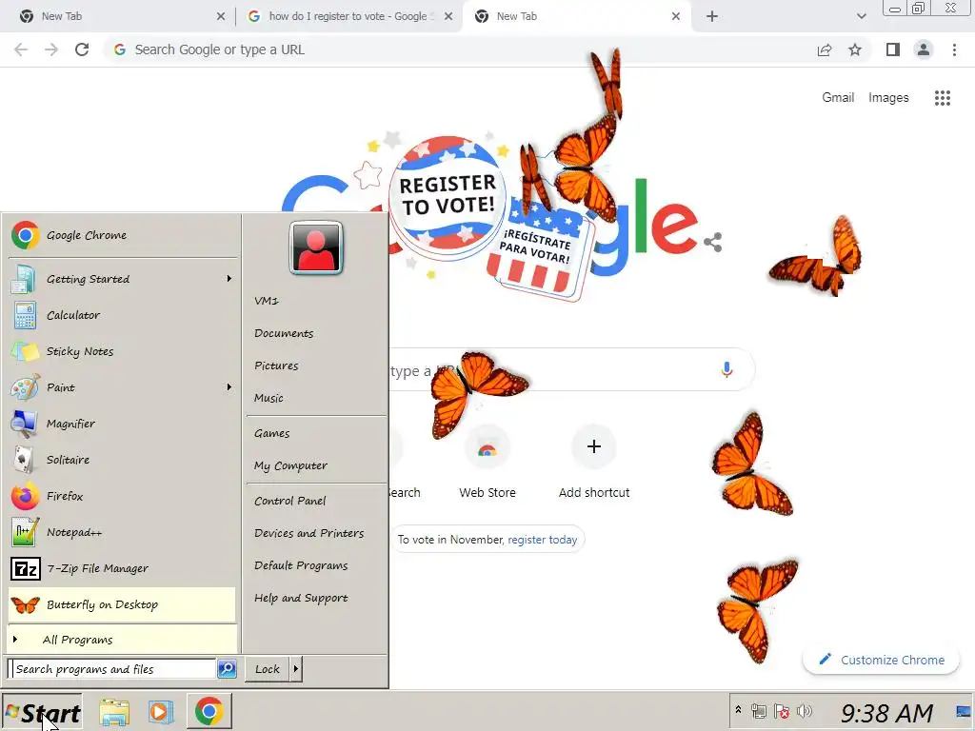The height and width of the screenshot is (731, 975).
Task: Switch to Chrome on the taskbar
Action: coord(209,712)
